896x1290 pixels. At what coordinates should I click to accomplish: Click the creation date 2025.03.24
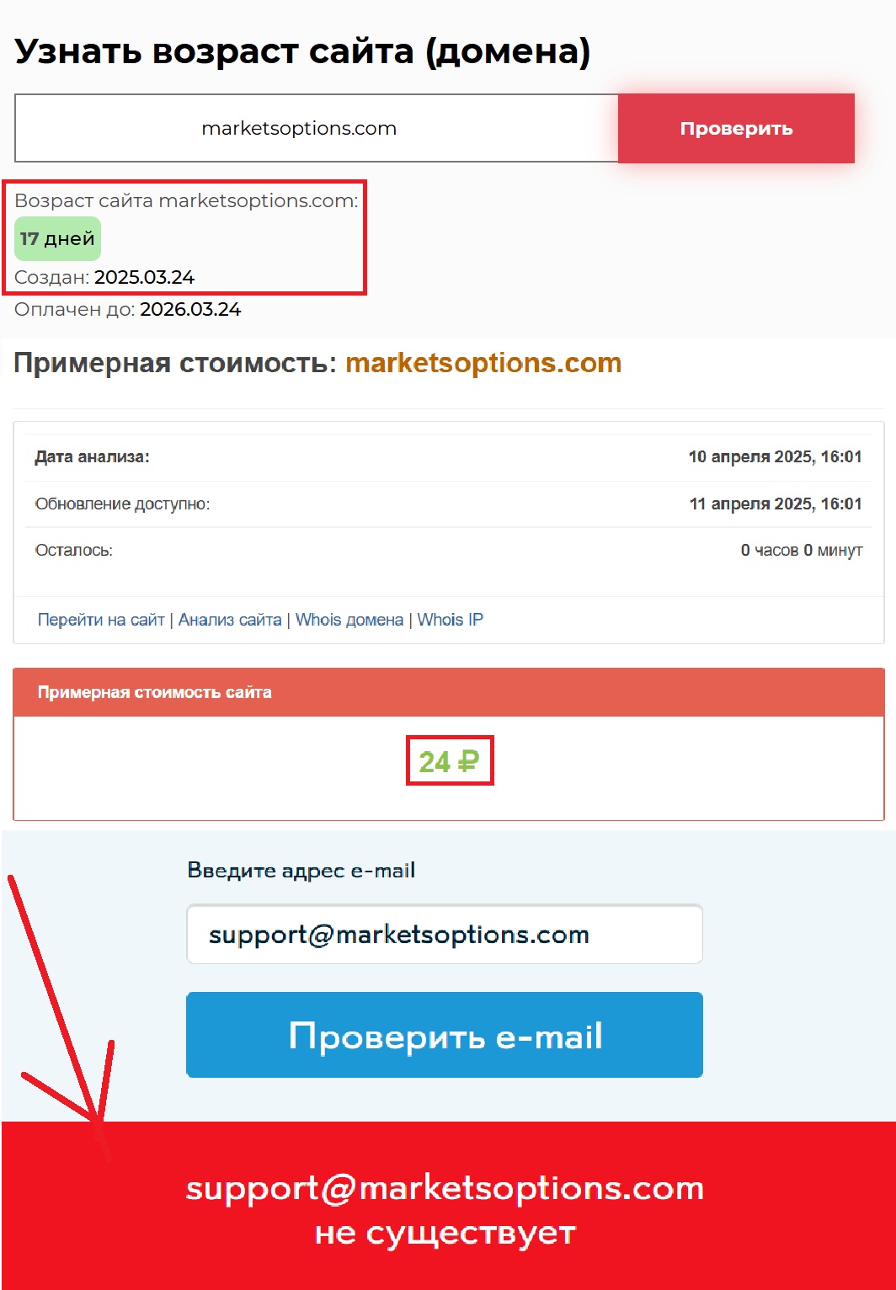point(145,277)
